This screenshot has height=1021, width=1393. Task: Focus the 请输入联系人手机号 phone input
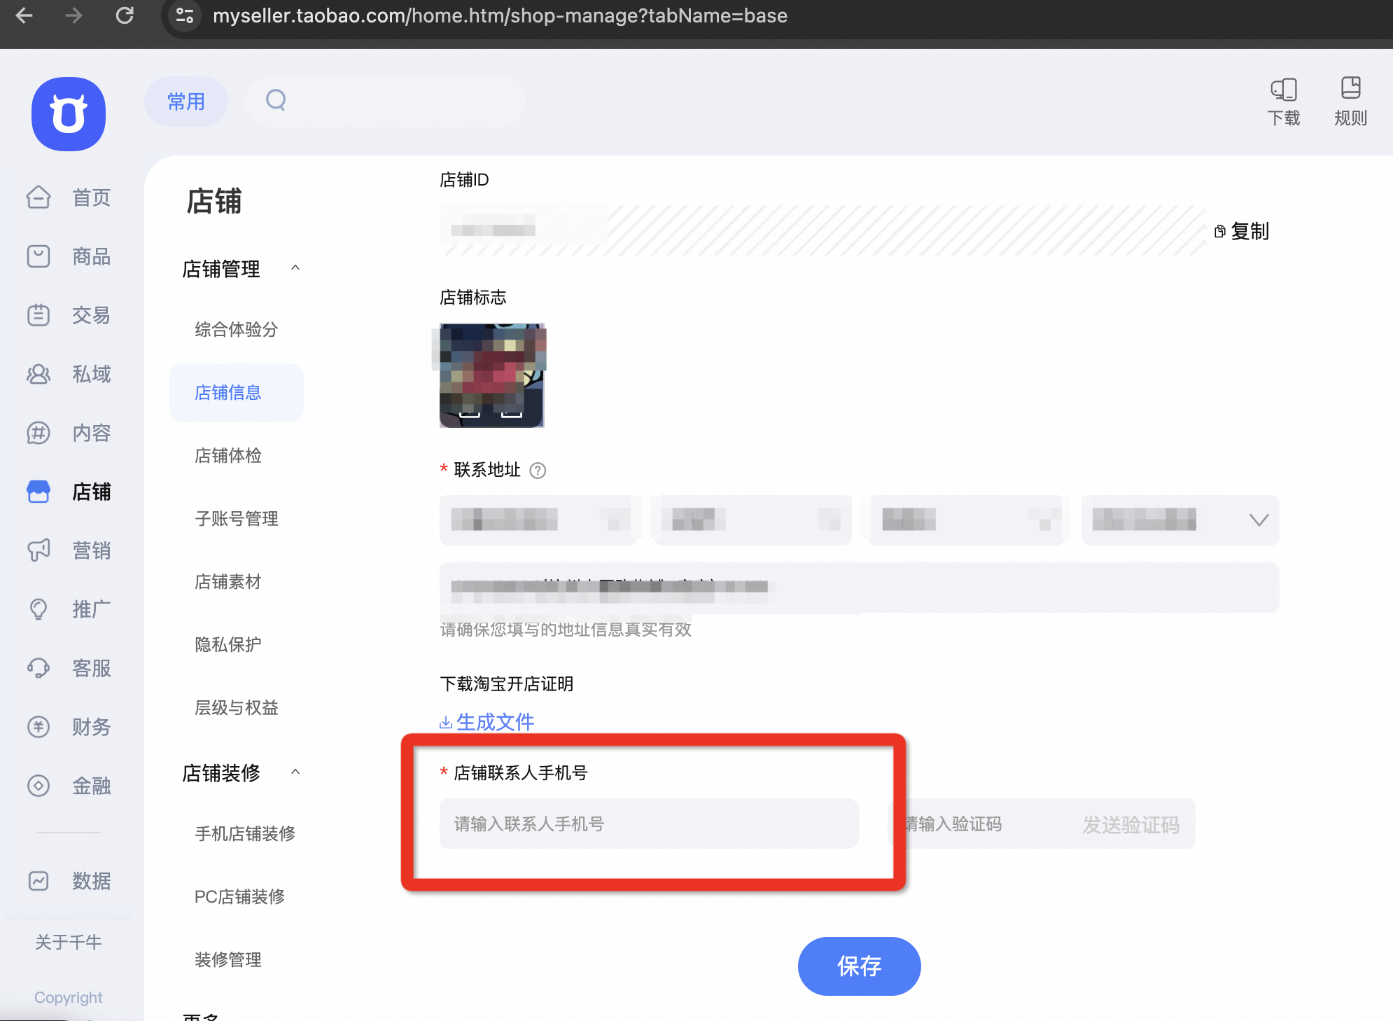pos(649,824)
